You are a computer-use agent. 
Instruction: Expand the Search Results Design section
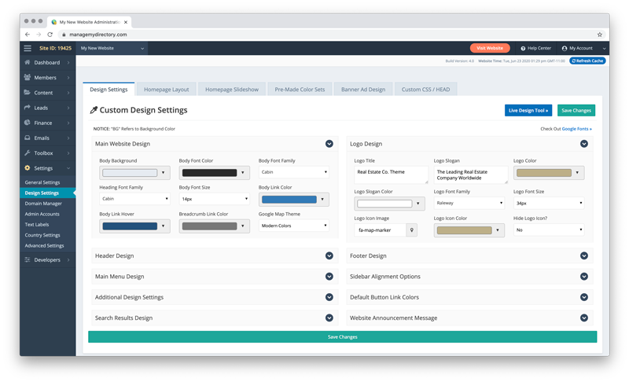[329, 318]
